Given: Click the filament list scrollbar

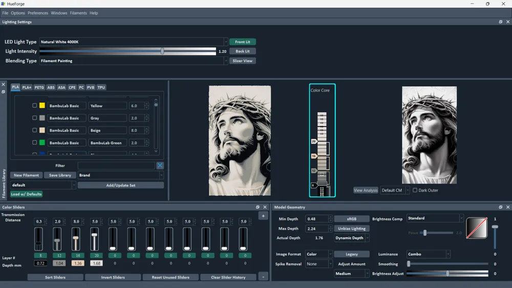Looking at the screenshot, I should (x=156, y=126).
